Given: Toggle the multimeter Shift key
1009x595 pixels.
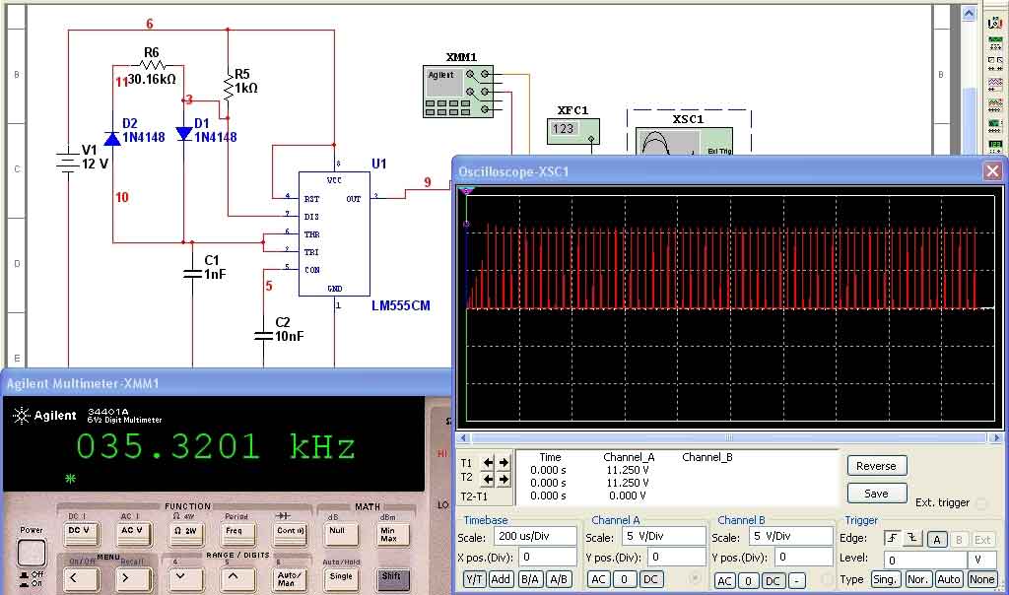Looking at the screenshot, I should tap(391, 577).
